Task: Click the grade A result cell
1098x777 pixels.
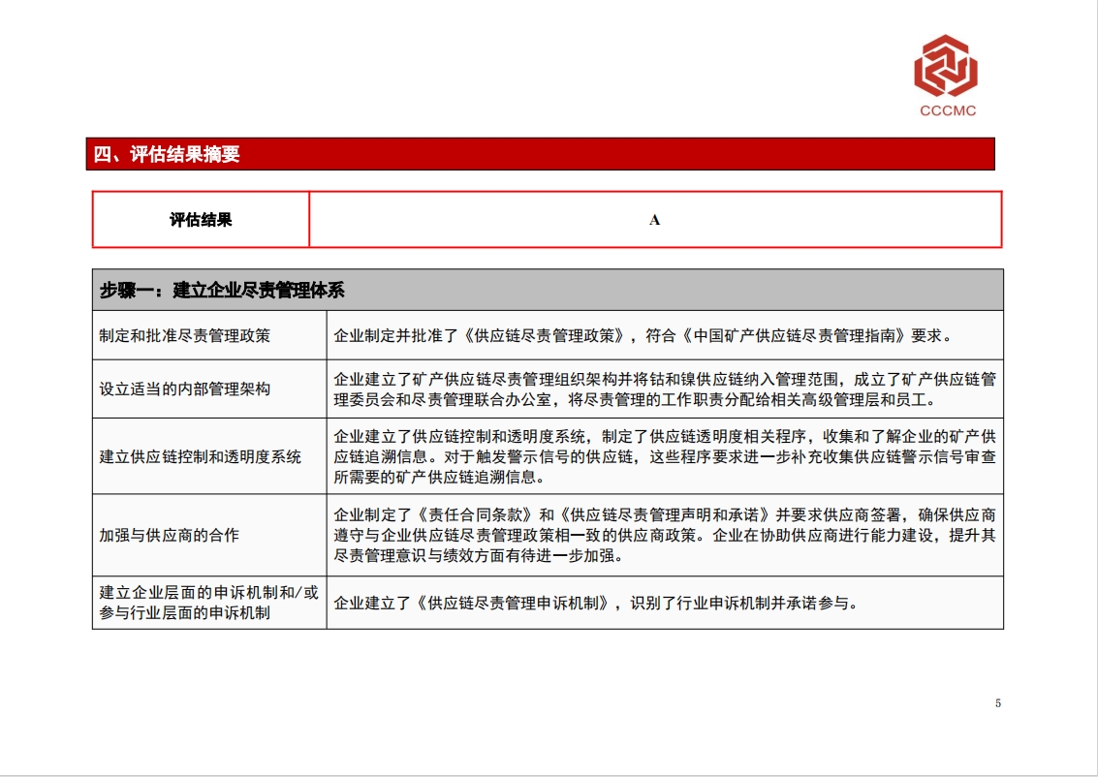Action: (654, 220)
